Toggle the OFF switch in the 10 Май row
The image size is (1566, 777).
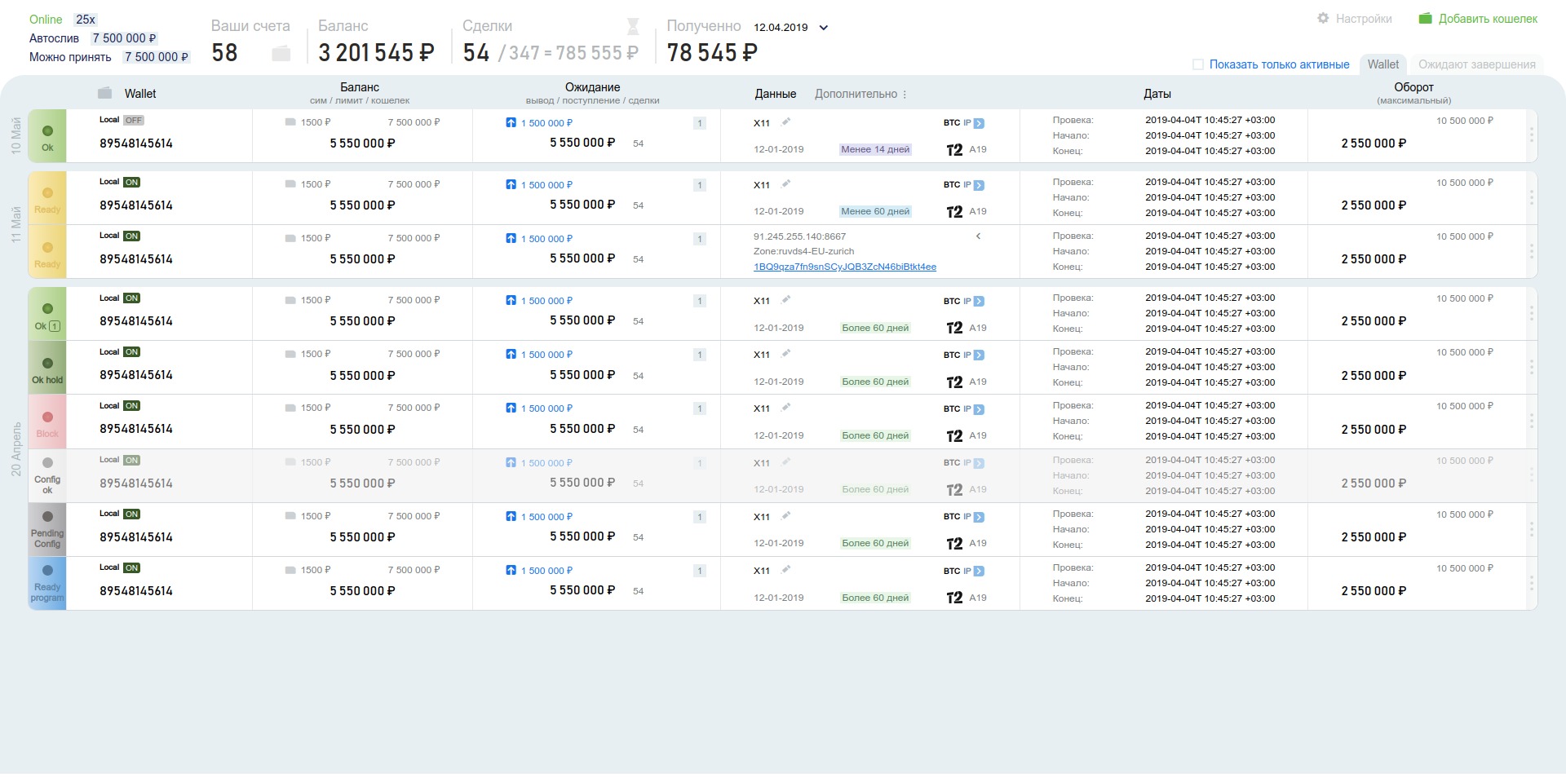coord(134,120)
